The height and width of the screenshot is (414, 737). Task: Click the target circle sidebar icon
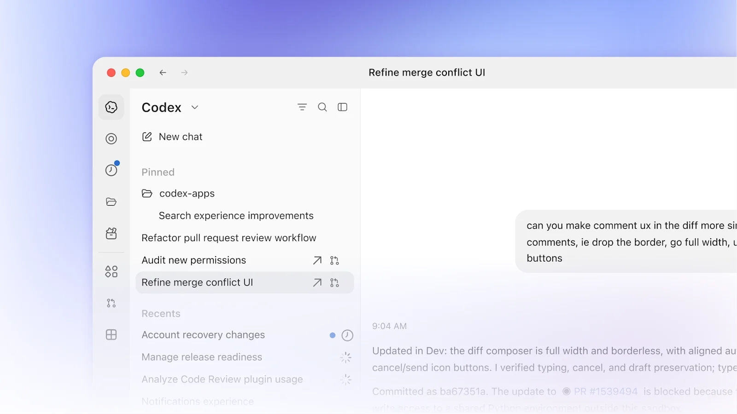tap(111, 138)
